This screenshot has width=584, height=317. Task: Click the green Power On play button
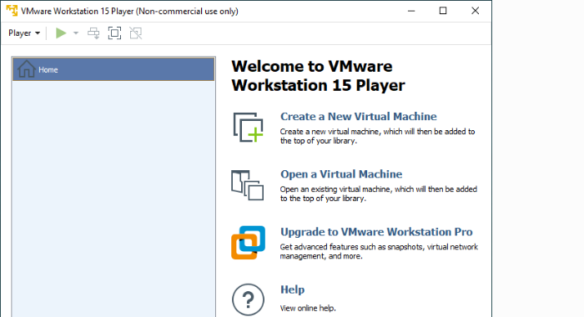(x=61, y=33)
